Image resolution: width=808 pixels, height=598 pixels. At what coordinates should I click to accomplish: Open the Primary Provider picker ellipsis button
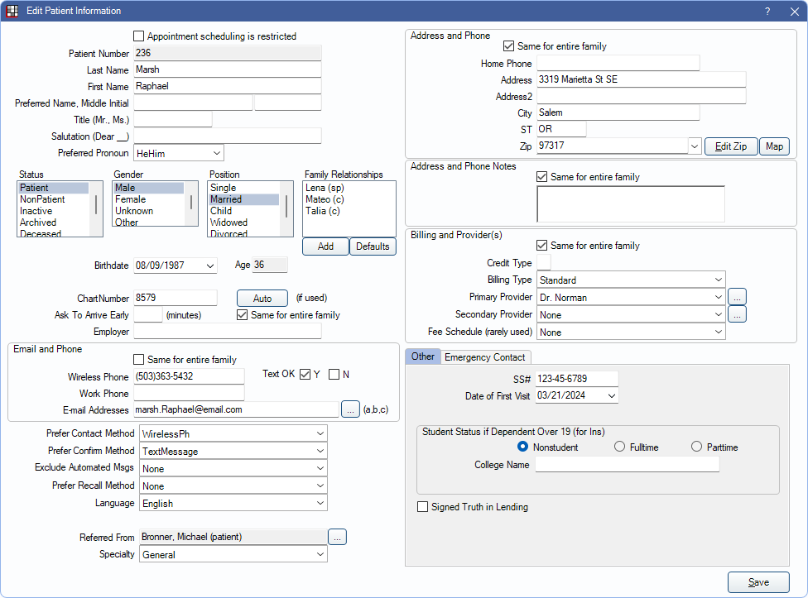(737, 297)
